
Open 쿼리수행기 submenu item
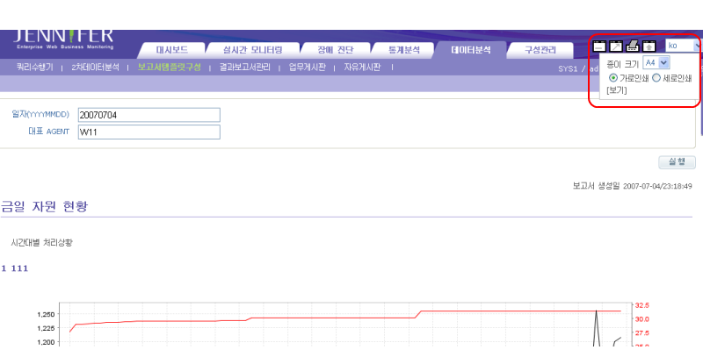pyautogui.click(x=35, y=68)
